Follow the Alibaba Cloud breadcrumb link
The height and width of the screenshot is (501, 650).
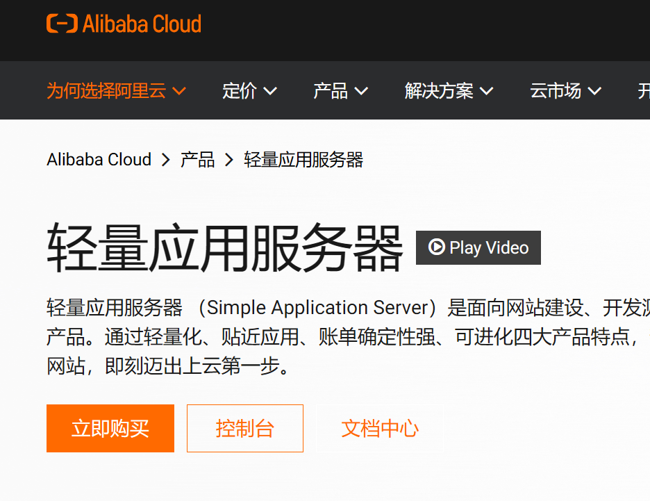click(x=99, y=160)
